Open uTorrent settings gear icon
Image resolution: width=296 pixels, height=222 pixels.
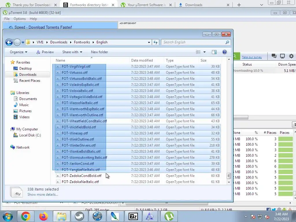pyautogui.click(x=291, y=56)
